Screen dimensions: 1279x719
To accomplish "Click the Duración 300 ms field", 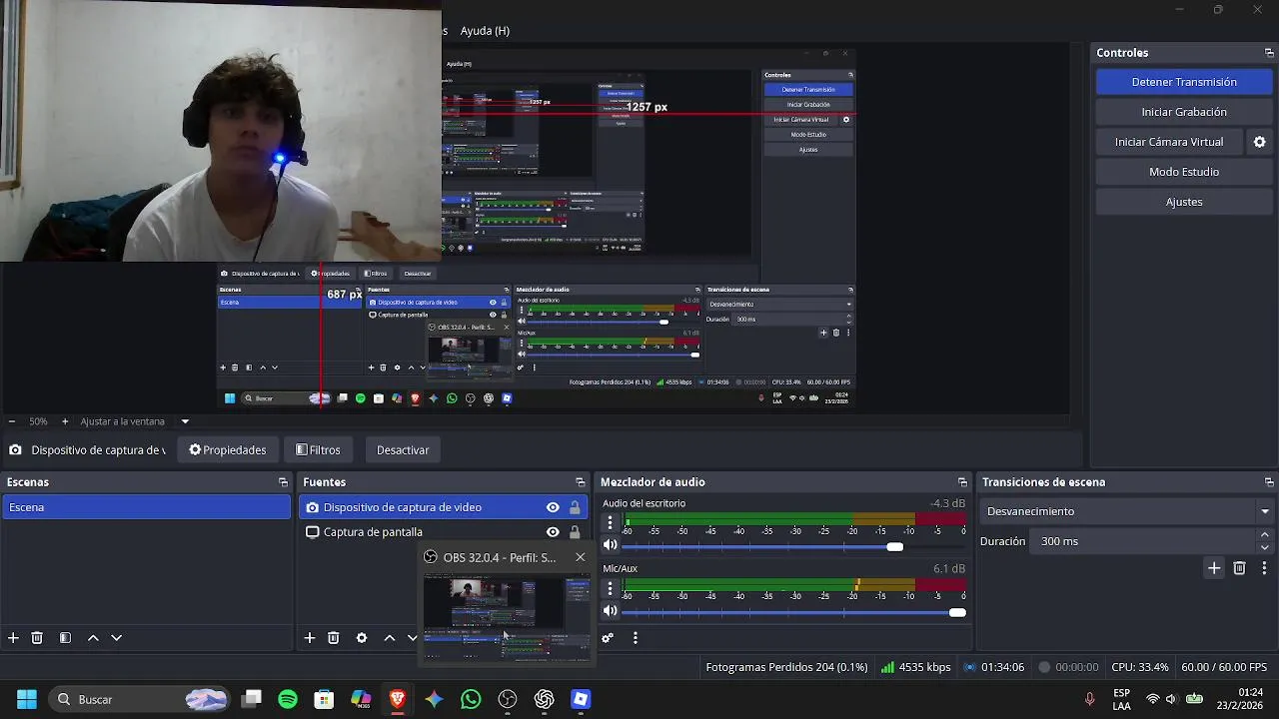I will coord(1143,541).
